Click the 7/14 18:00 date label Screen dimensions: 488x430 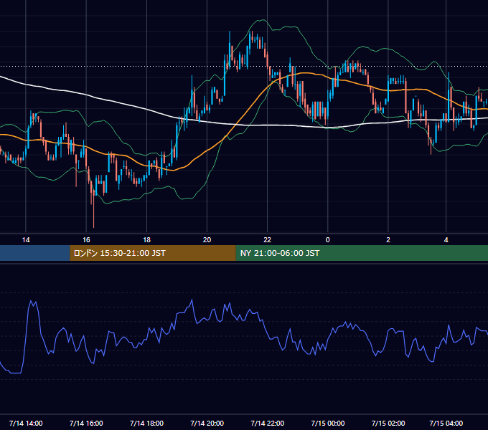click(x=146, y=423)
